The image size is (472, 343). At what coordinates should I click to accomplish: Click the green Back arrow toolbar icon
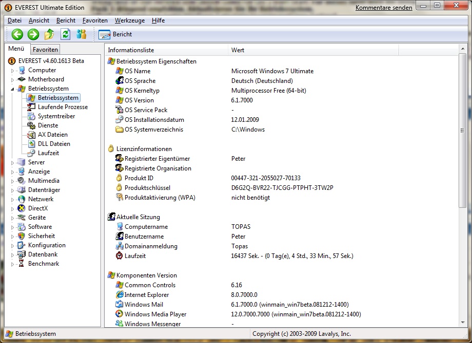[17, 34]
